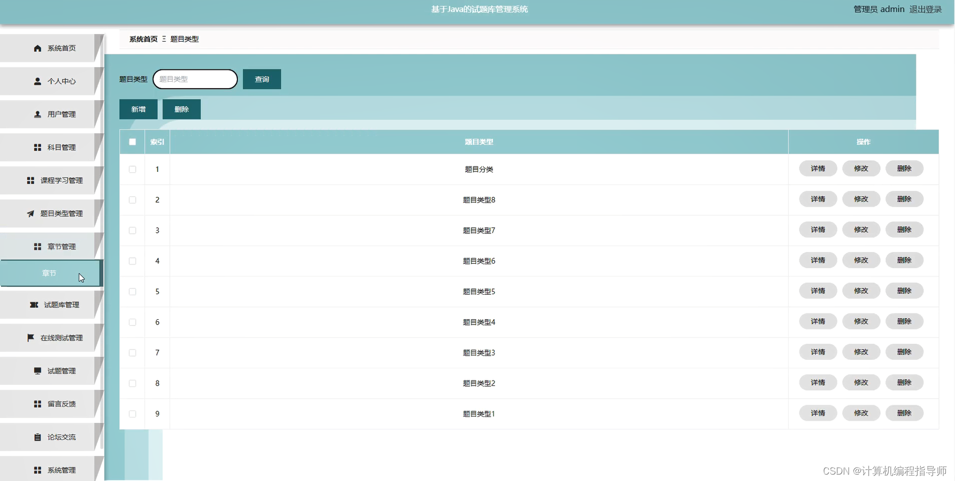Expand the 试题管理 sidebar menu
The image size is (955, 481).
[x=51, y=371]
